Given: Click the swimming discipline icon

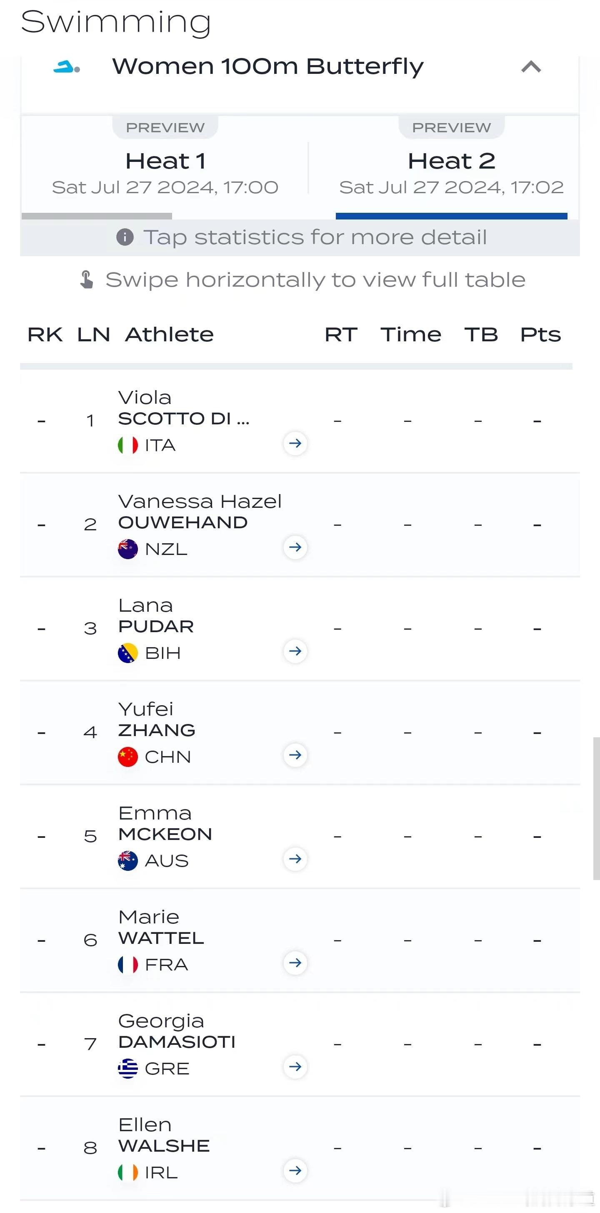Looking at the screenshot, I should pyautogui.click(x=67, y=67).
